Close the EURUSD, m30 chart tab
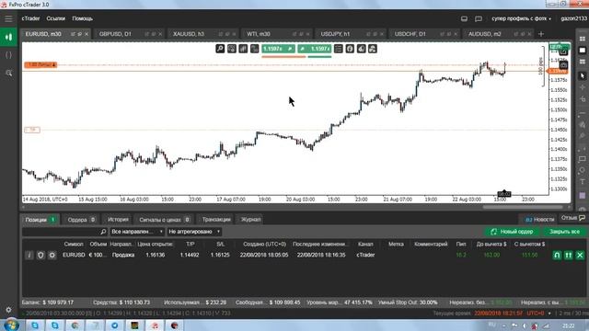Image resolution: width=589 pixels, height=331 pixels. 87,34
